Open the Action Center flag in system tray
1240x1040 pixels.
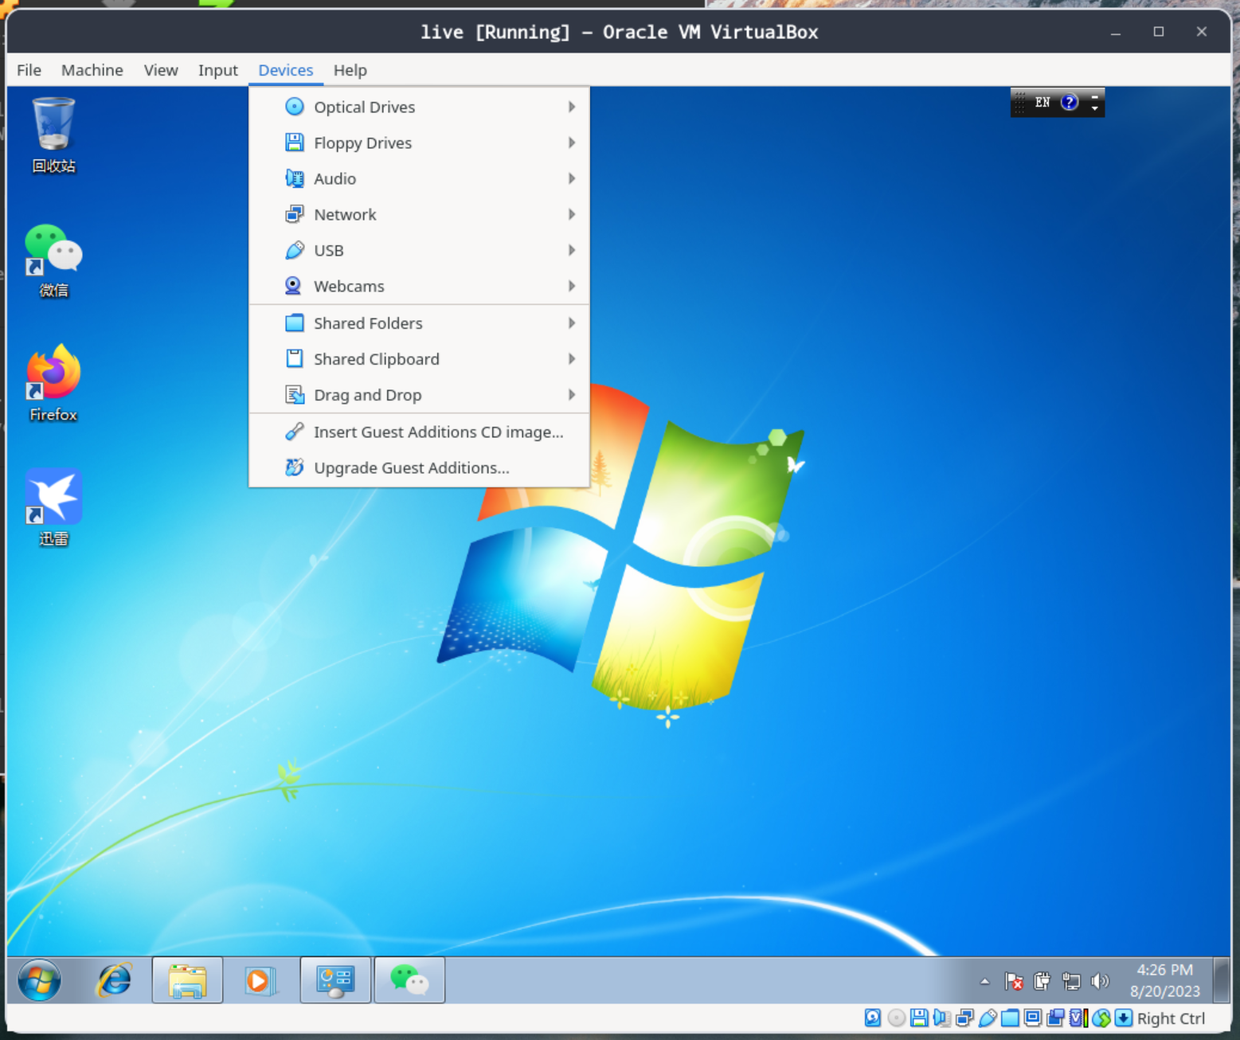[x=1014, y=981]
